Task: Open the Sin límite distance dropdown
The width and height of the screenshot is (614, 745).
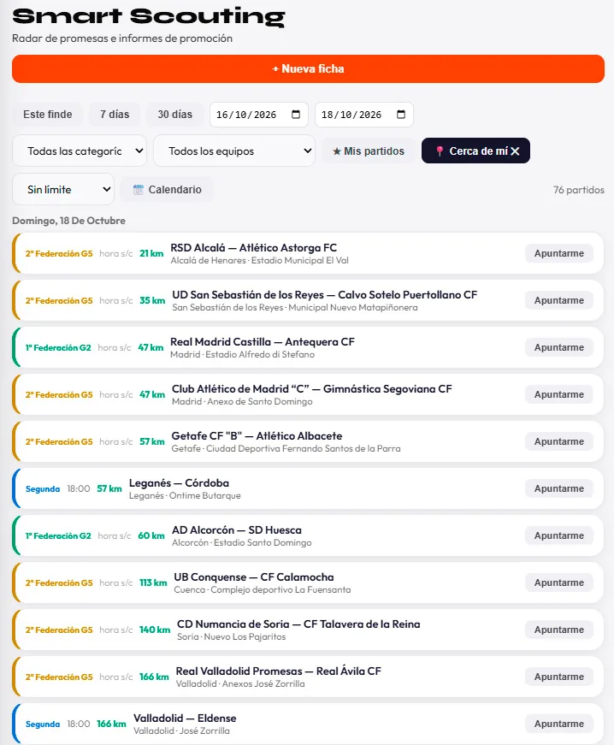Action: 63,190
